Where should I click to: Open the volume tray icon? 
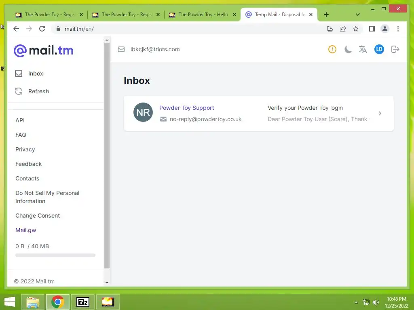point(376,302)
